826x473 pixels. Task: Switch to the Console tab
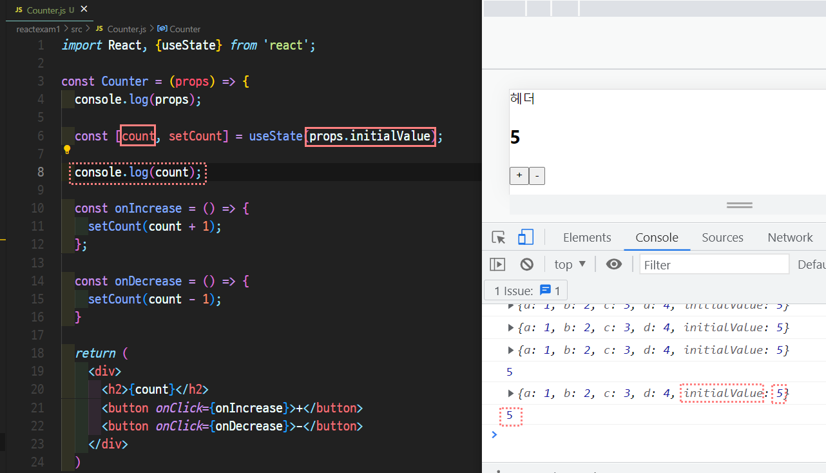coord(657,237)
